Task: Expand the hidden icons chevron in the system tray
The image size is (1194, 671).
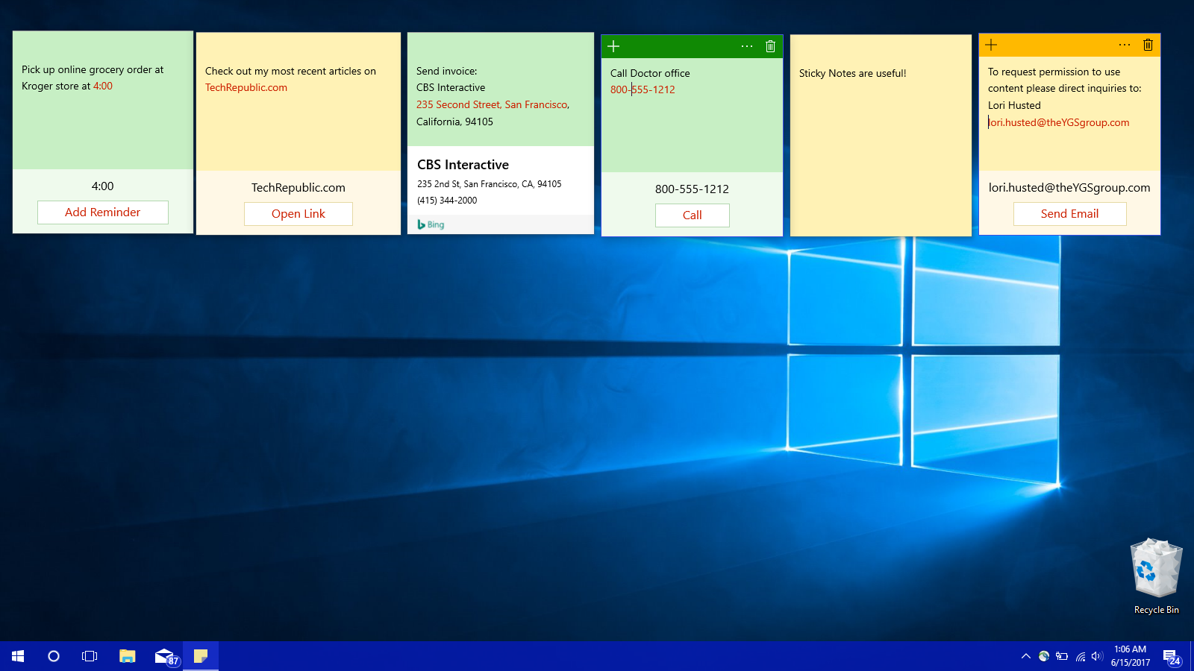Action: (x=1025, y=656)
